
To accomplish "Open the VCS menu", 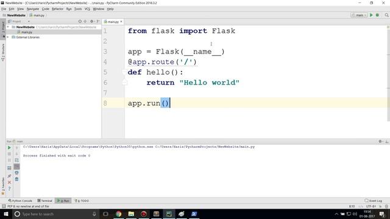I will click(x=87, y=9).
